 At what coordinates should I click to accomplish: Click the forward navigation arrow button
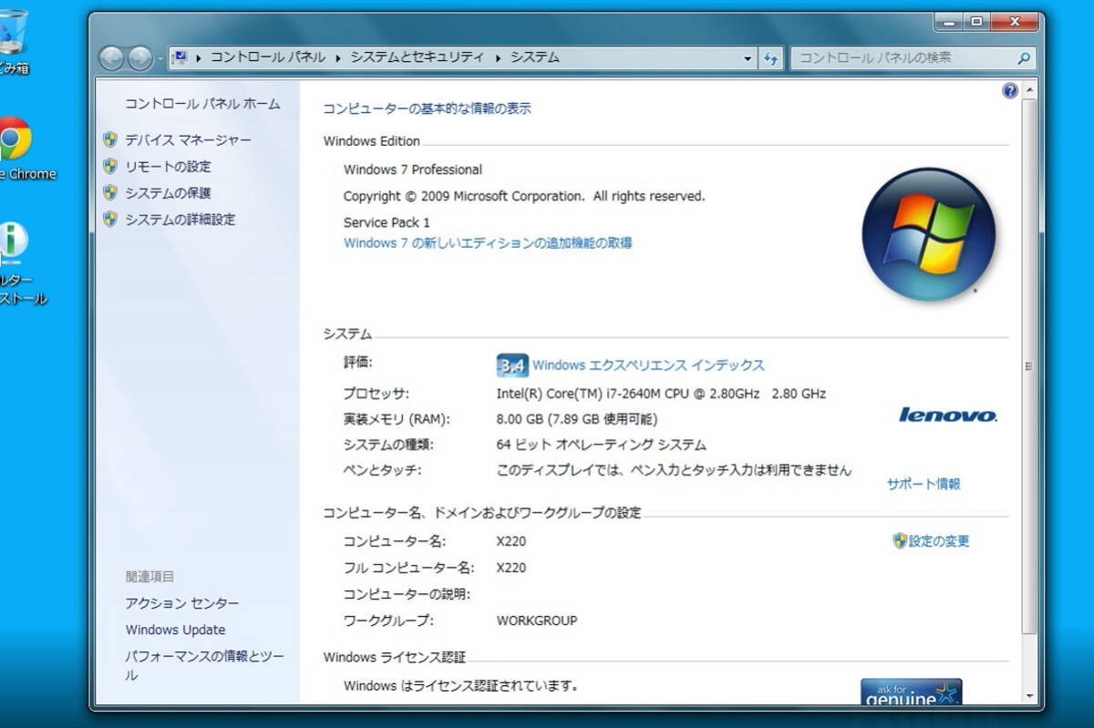click(x=139, y=58)
